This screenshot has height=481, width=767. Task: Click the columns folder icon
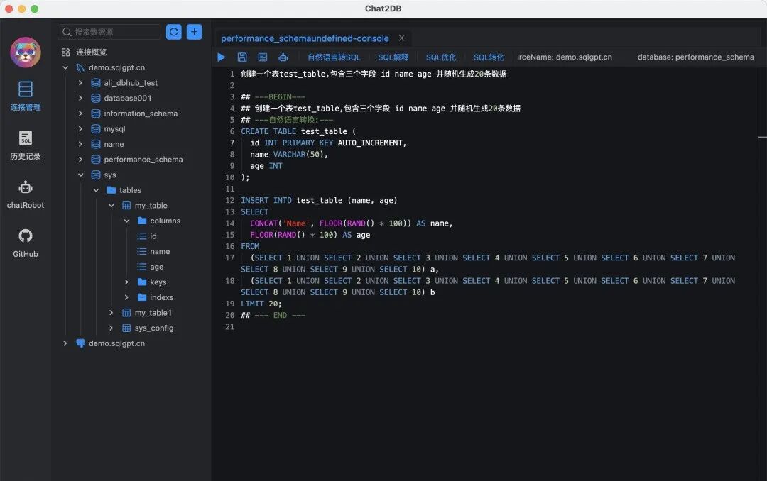tap(142, 221)
